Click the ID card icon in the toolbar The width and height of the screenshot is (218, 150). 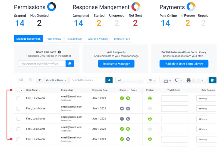(21, 80)
